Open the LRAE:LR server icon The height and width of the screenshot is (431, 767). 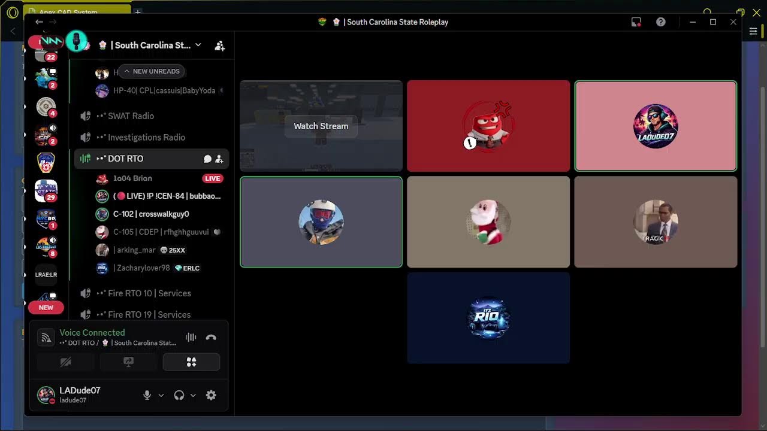[46, 275]
